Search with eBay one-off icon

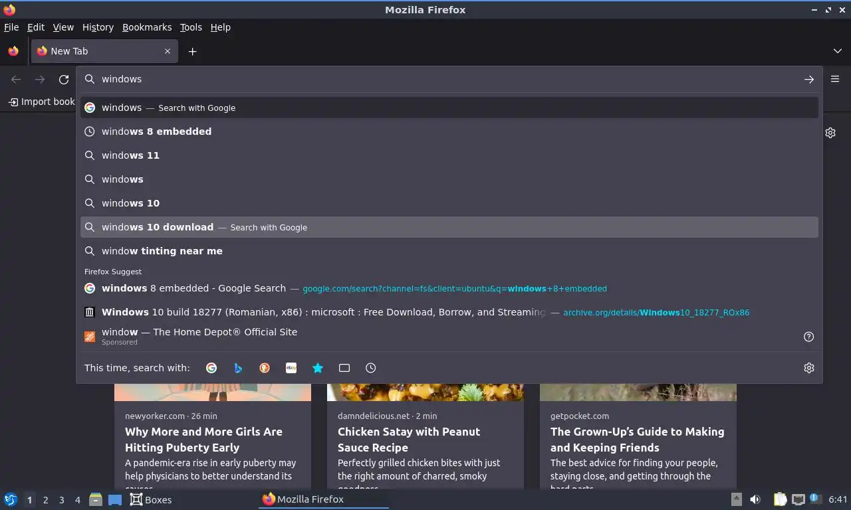point(291,368)
